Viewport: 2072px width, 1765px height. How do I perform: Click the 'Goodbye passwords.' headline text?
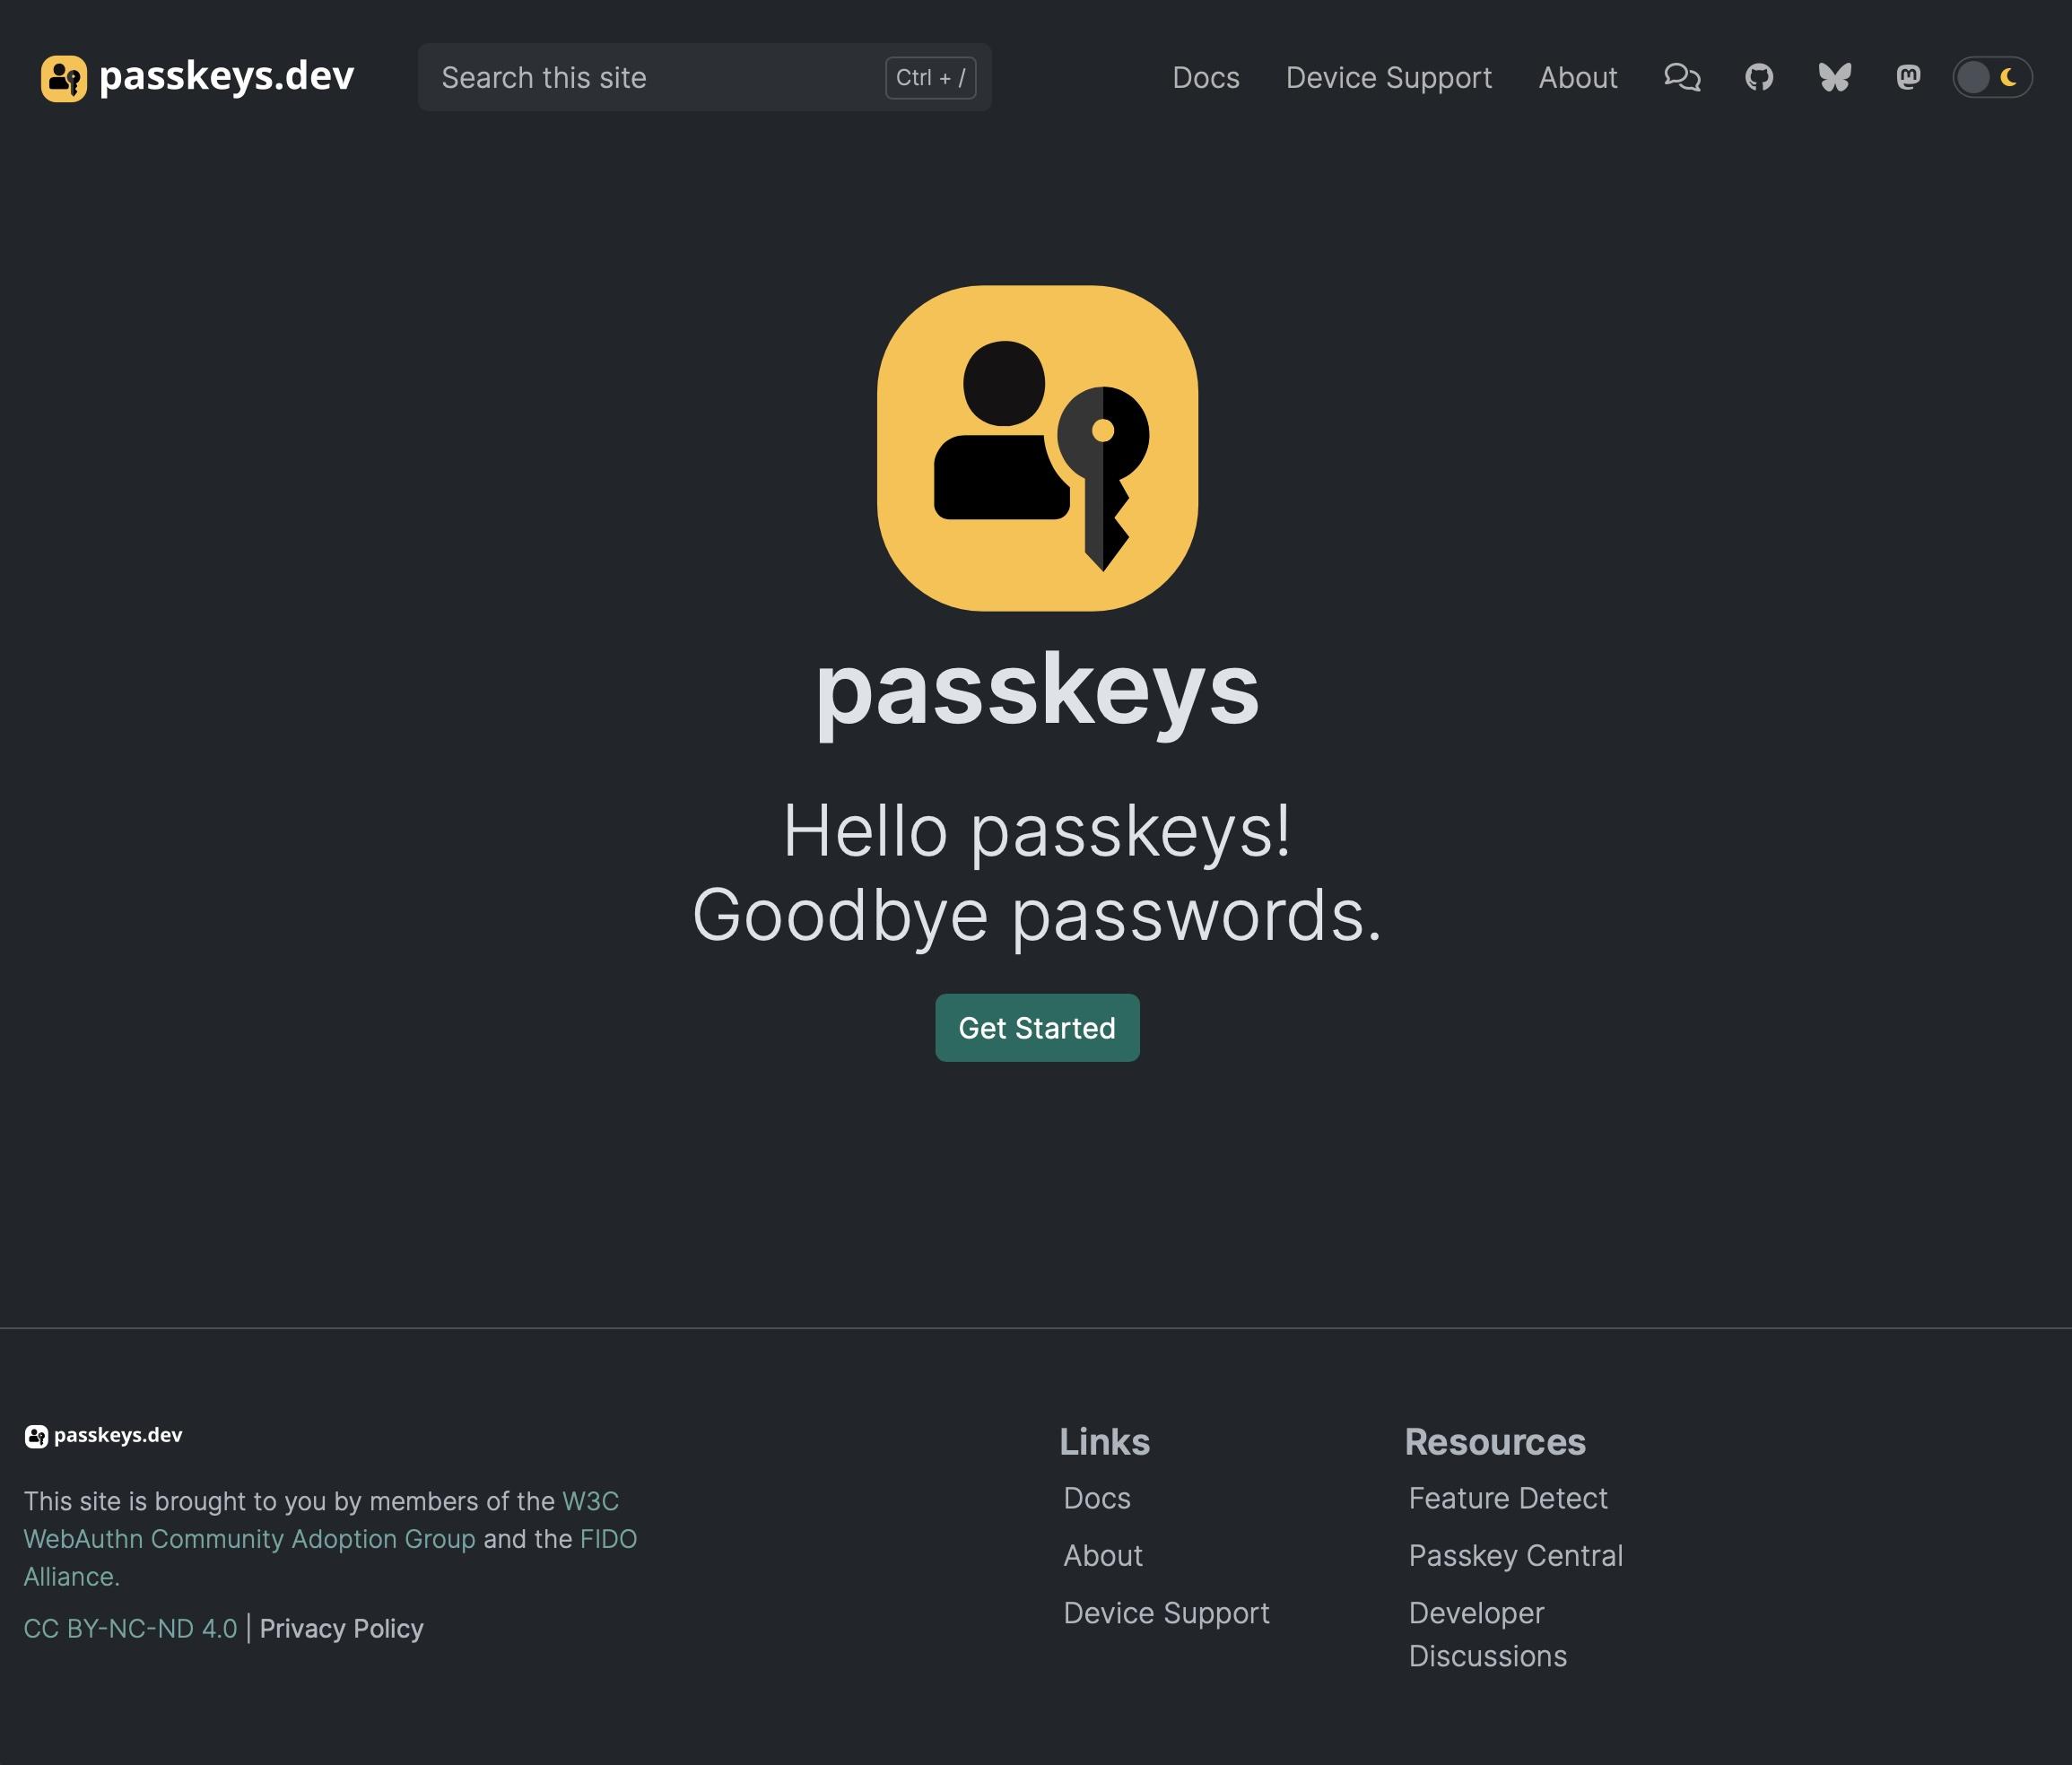coord(1037,915)
